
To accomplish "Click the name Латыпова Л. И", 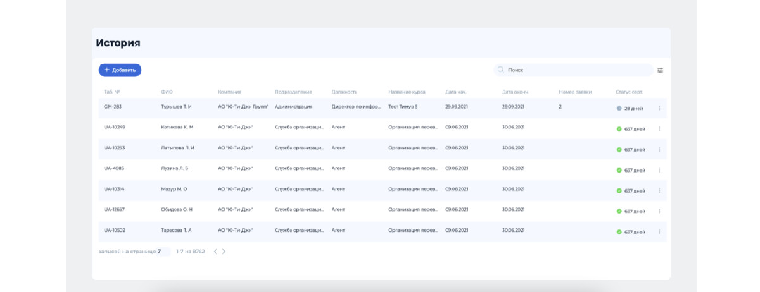I will pyautogui.click(x=178, y=147).
